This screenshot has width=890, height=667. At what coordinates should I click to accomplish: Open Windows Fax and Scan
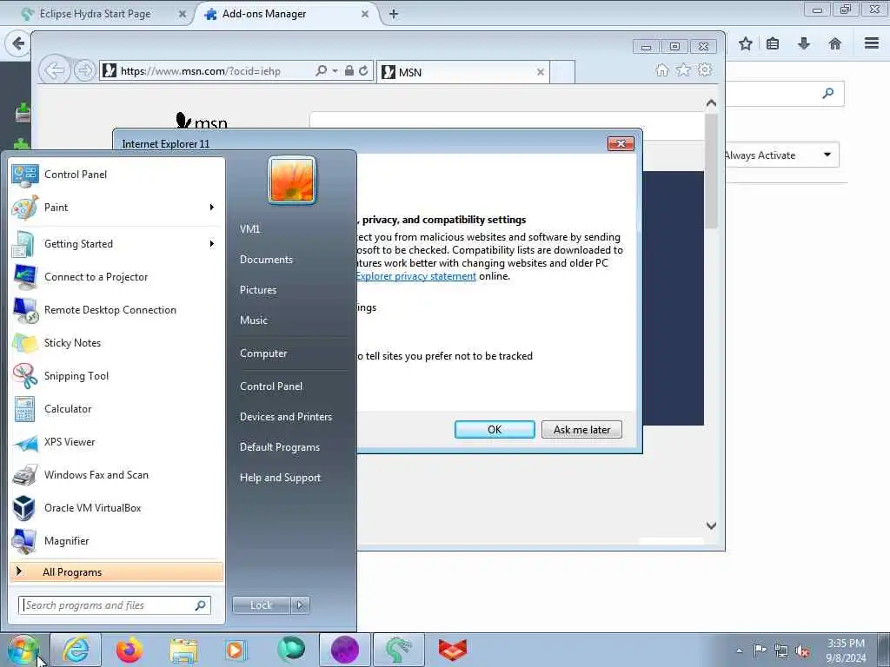[116, 475]
